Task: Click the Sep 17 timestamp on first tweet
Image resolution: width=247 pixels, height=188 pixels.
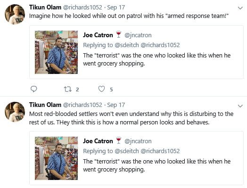Action: (x=116, y=8)
